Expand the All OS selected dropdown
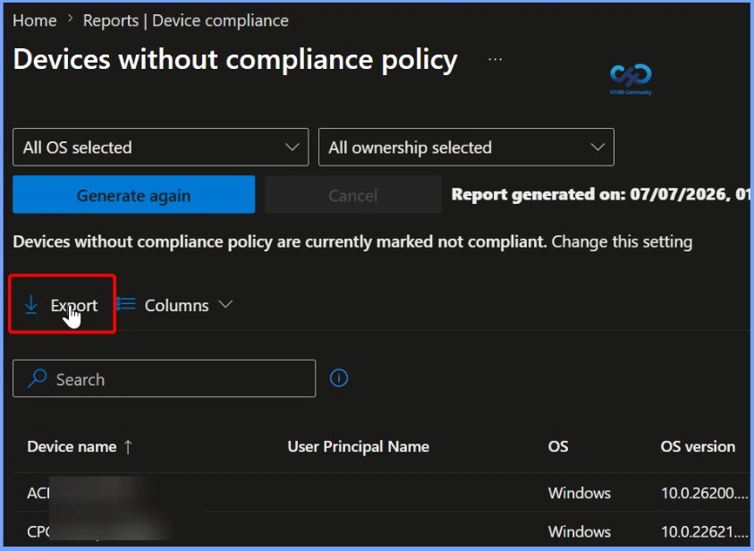 point(161,147)
